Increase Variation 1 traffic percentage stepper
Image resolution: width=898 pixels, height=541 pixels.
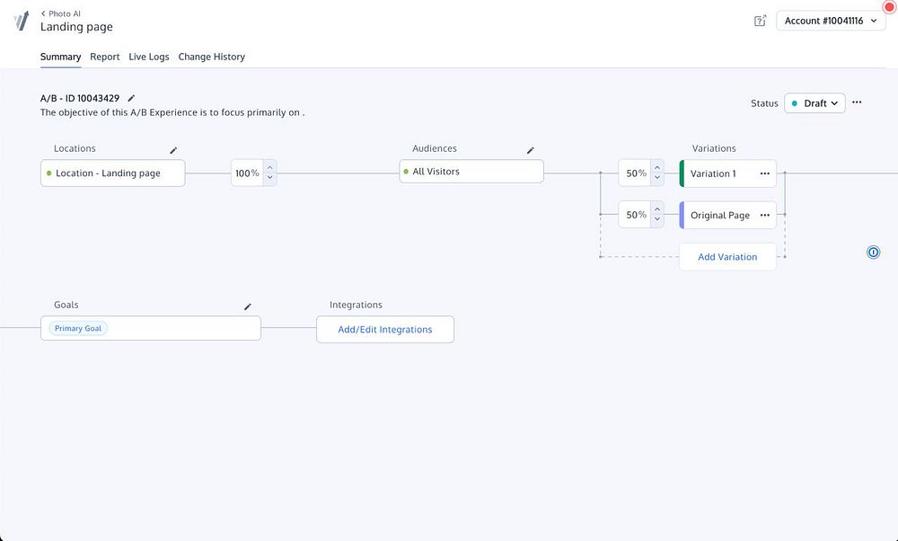coord(657,167)
